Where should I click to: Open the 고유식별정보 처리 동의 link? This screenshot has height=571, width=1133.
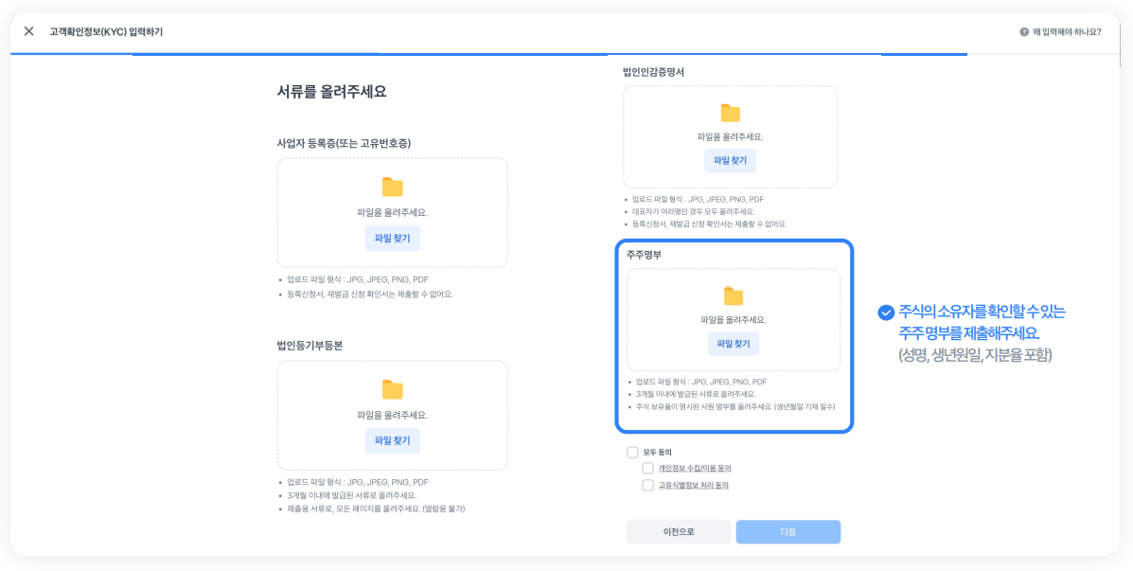click(x=693, y=486)
